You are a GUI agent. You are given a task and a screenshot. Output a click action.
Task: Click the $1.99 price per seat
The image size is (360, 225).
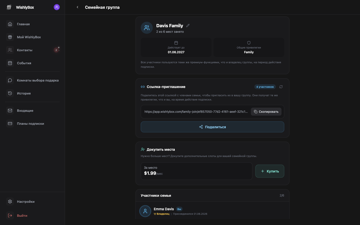click(x=150, y=173)
